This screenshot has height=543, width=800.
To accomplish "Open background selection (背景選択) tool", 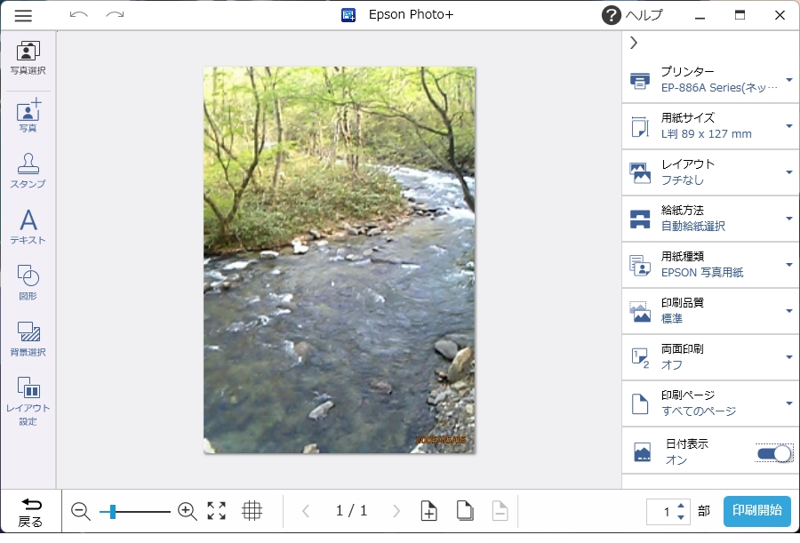I will pos(28,338).
